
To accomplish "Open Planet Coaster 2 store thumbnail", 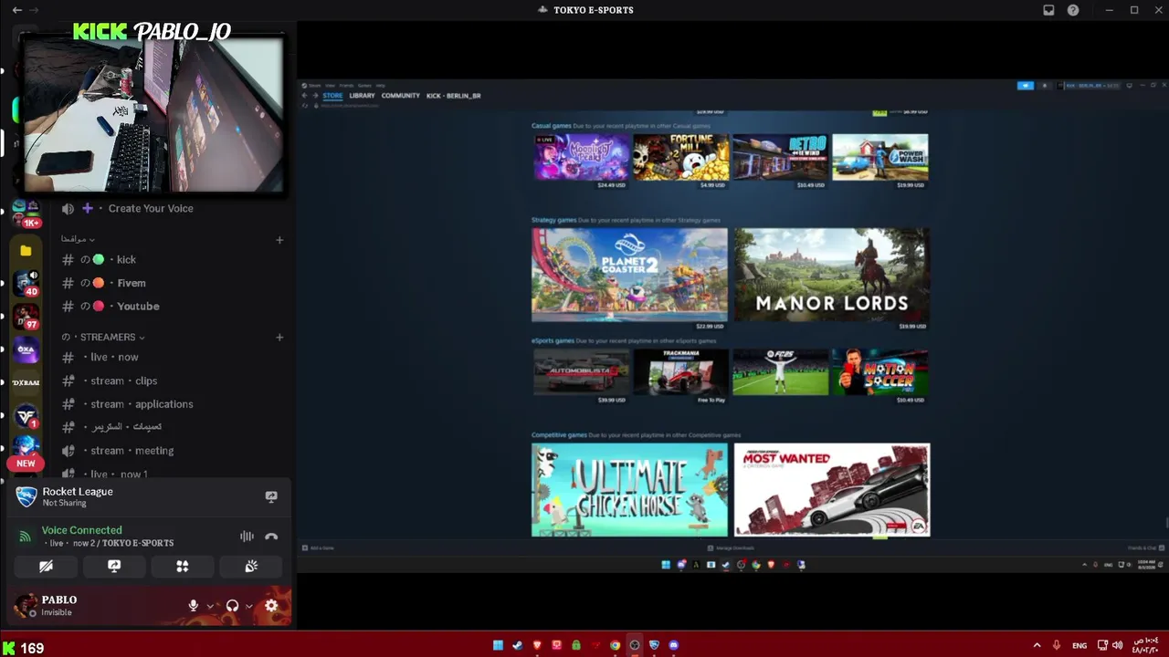I will click(630, 275).
